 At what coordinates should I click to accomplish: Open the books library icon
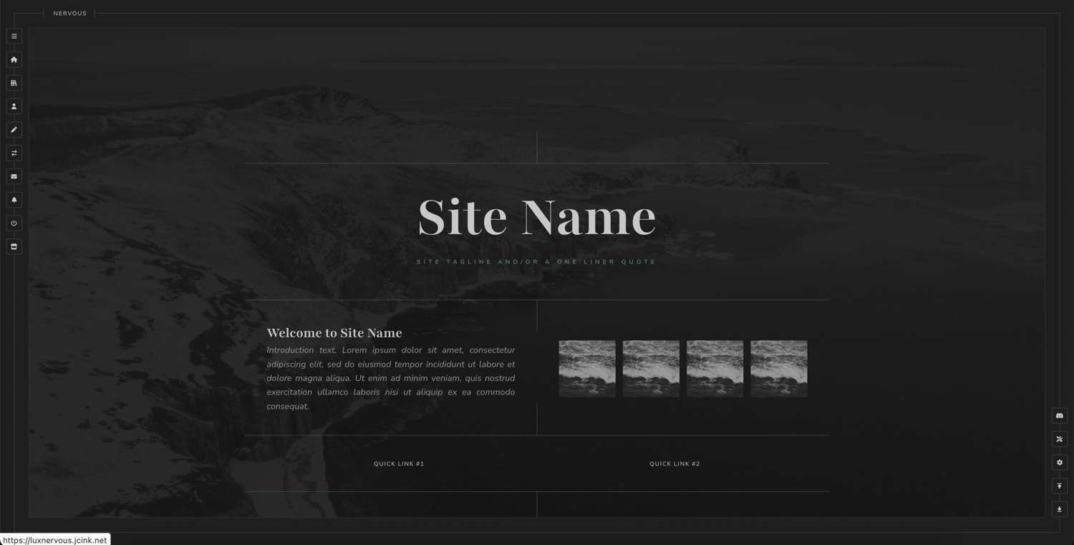[14, 83]
